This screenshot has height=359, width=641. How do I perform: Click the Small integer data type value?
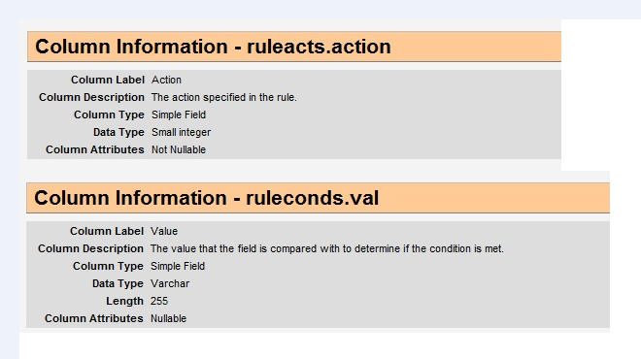click(181, 132)
